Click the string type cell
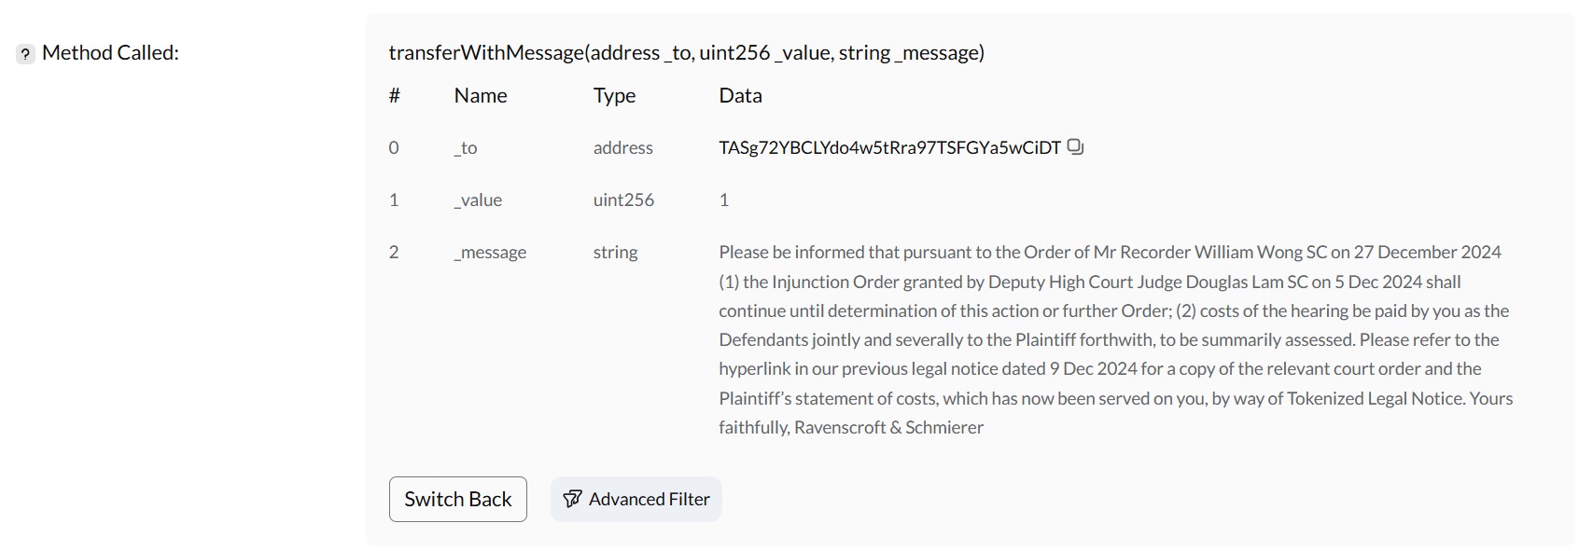The height and width of the screenshot is (551, 1593). pyautogui.click(x=615, y=253)
